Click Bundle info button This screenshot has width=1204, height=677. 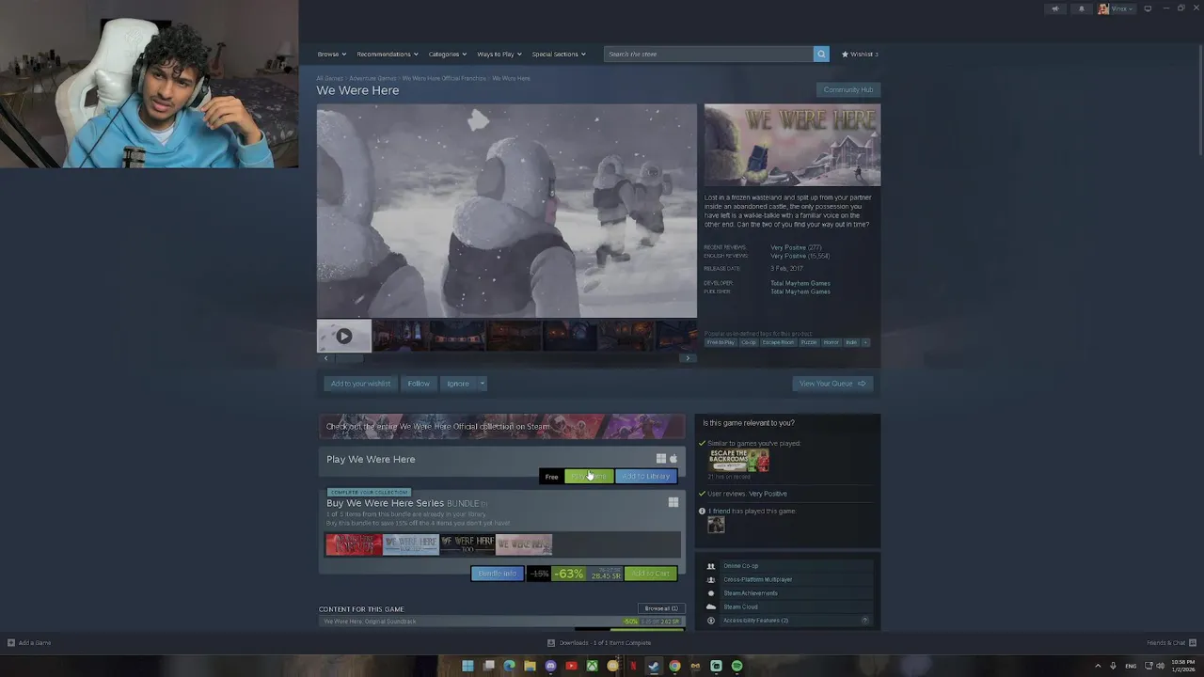point(497,574)
